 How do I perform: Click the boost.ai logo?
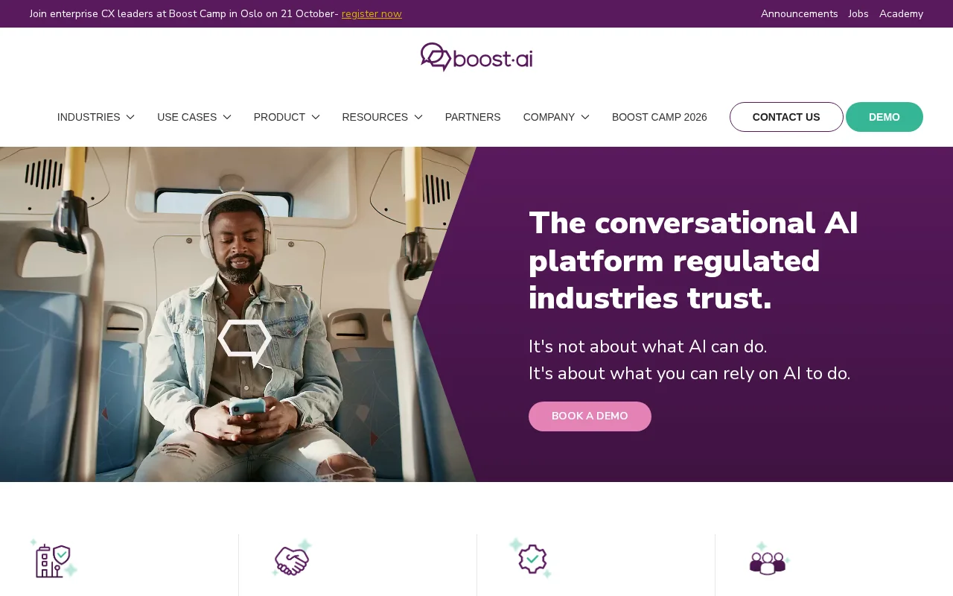pos(476,57)
